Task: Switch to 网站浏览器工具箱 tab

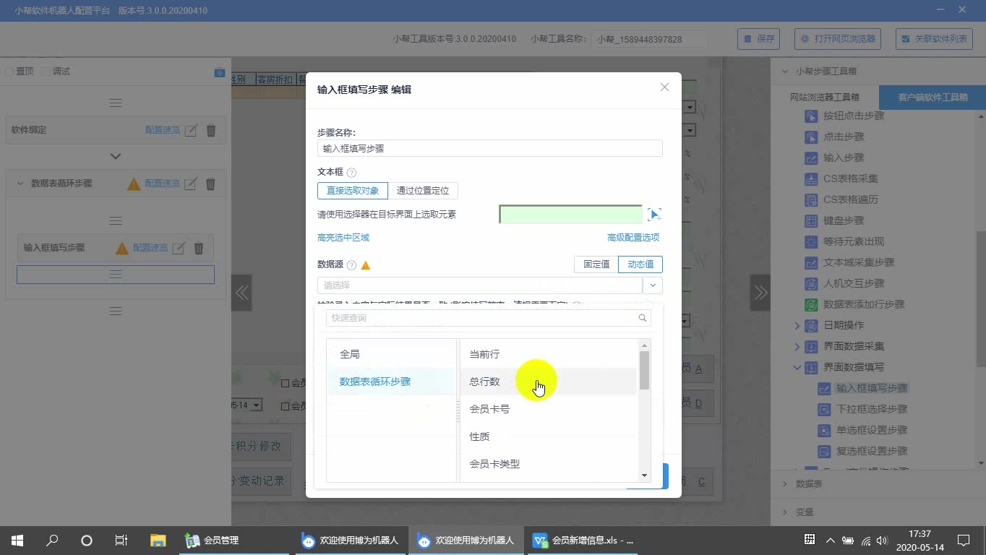Action: pyautogui.click(x=825, y=97)
